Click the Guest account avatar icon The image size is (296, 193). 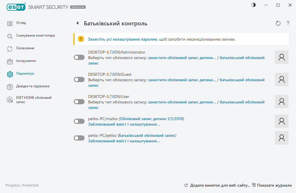pyautogui.click(x=282, y=80)
